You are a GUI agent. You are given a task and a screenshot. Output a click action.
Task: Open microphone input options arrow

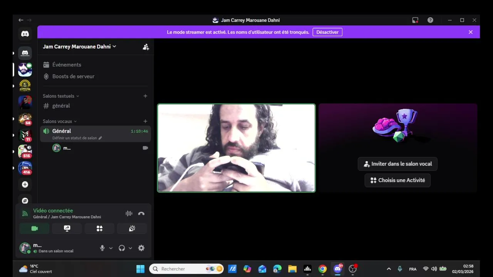click(x=111, y=248)
